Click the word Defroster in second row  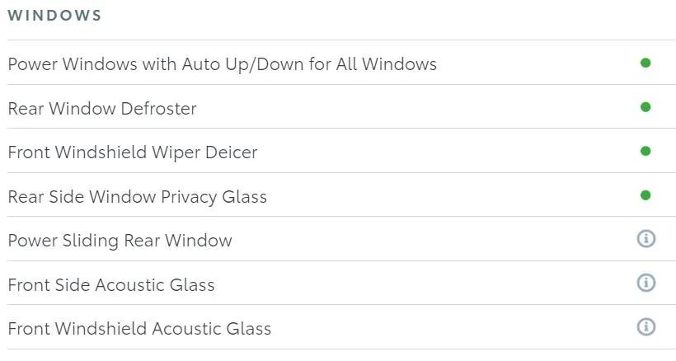click(158, 109)
